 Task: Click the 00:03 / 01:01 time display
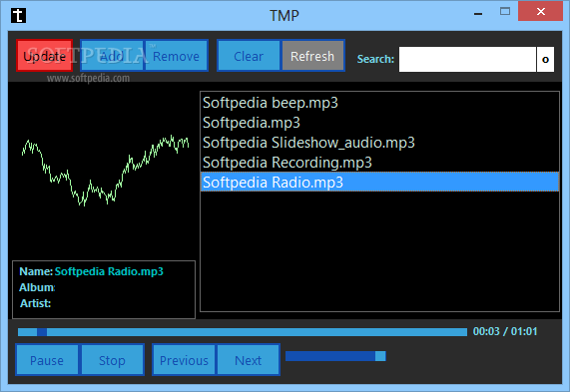tap(505, 331)
